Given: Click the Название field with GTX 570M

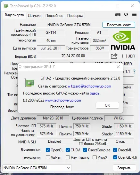Looking at the screenshot, I should 69,25.
